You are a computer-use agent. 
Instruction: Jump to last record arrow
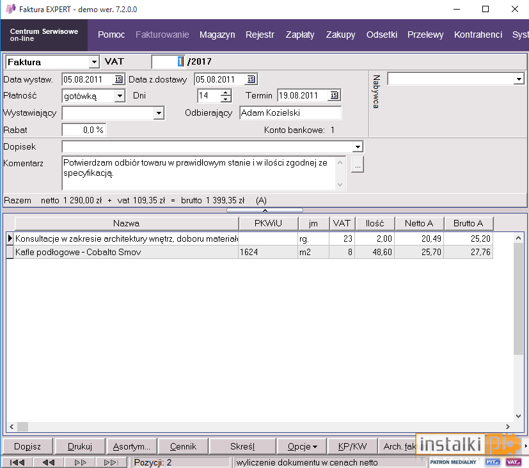pos(111,462)
